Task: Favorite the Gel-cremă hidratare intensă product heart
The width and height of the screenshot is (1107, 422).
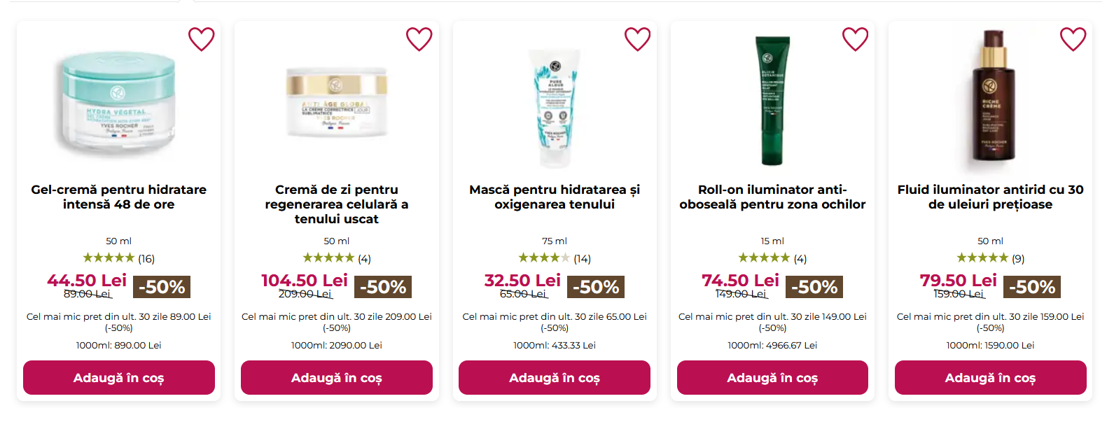Action: [202, 39]
